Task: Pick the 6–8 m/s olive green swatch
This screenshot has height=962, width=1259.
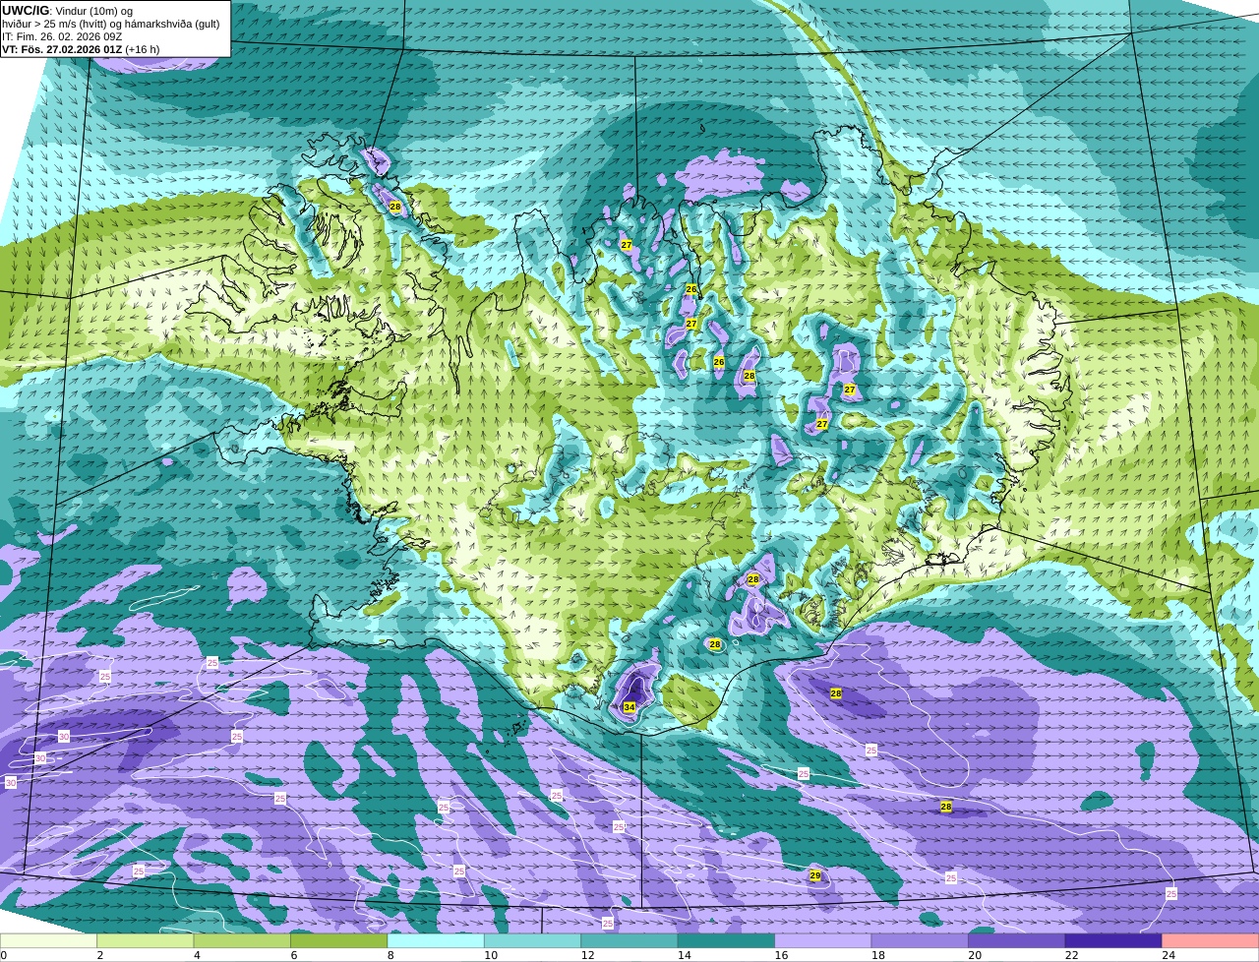Action: pyautogui.click(x=339, y=940)
